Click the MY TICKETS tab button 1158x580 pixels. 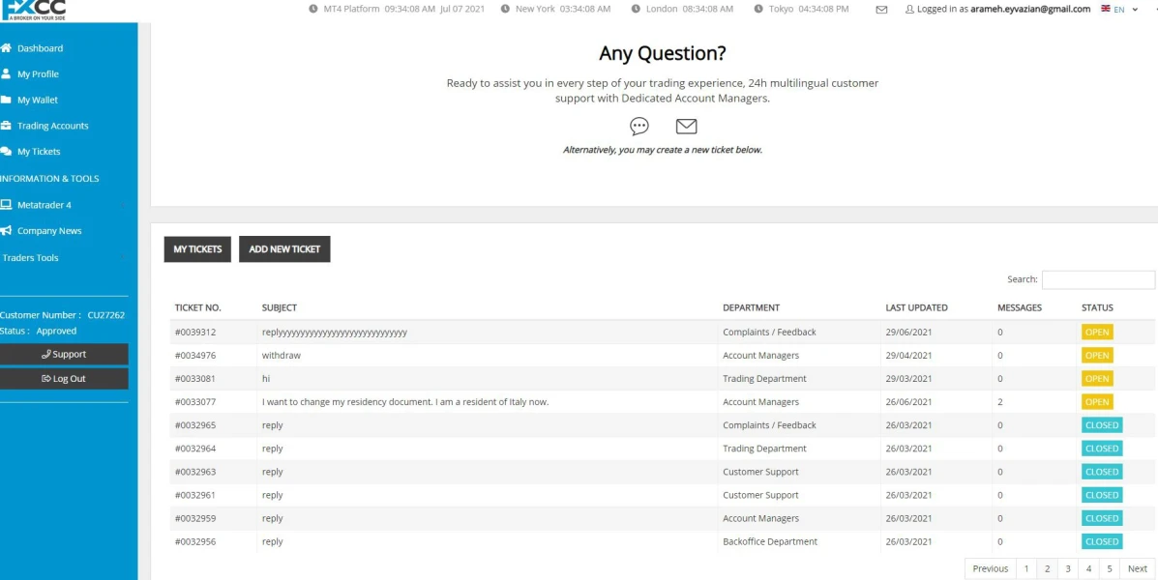coord(197,249)
